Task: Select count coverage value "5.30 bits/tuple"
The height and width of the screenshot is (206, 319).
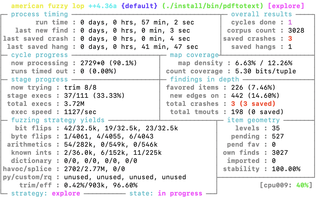Action: [x=266, y=71]
